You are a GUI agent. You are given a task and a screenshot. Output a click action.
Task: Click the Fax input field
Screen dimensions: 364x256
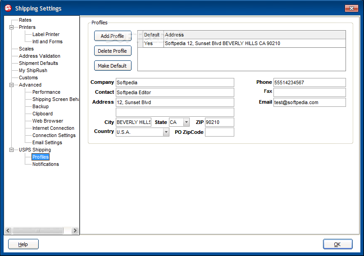pyautogui.click(x=309, y=92)
